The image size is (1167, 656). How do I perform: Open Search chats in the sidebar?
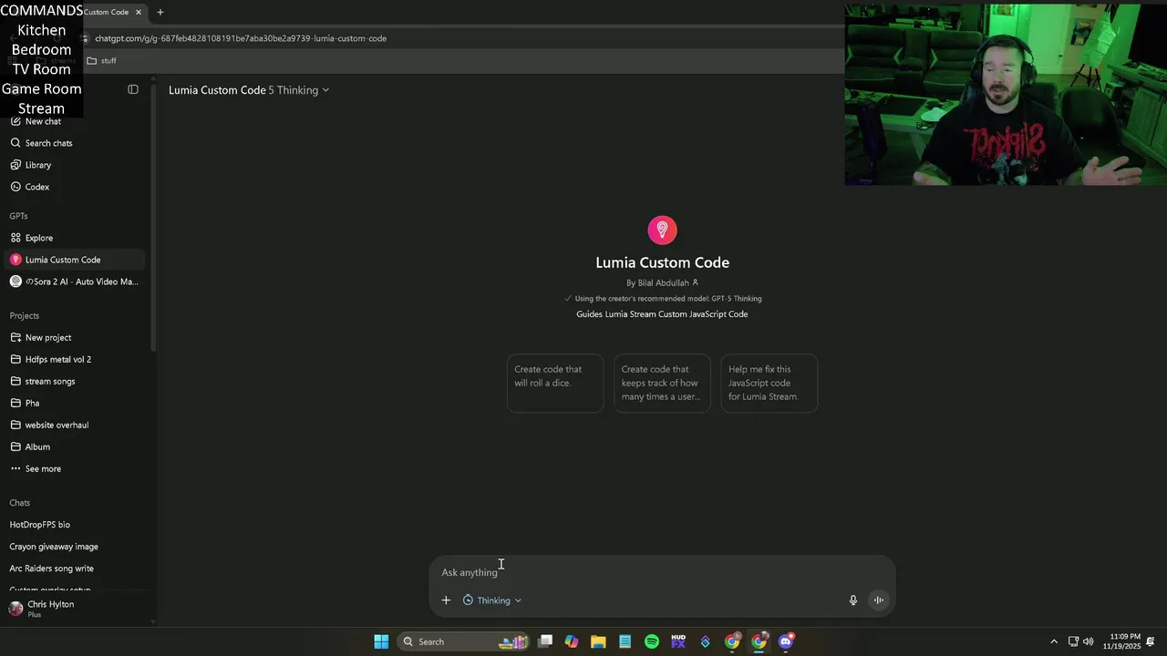click(x=48, y=143)
